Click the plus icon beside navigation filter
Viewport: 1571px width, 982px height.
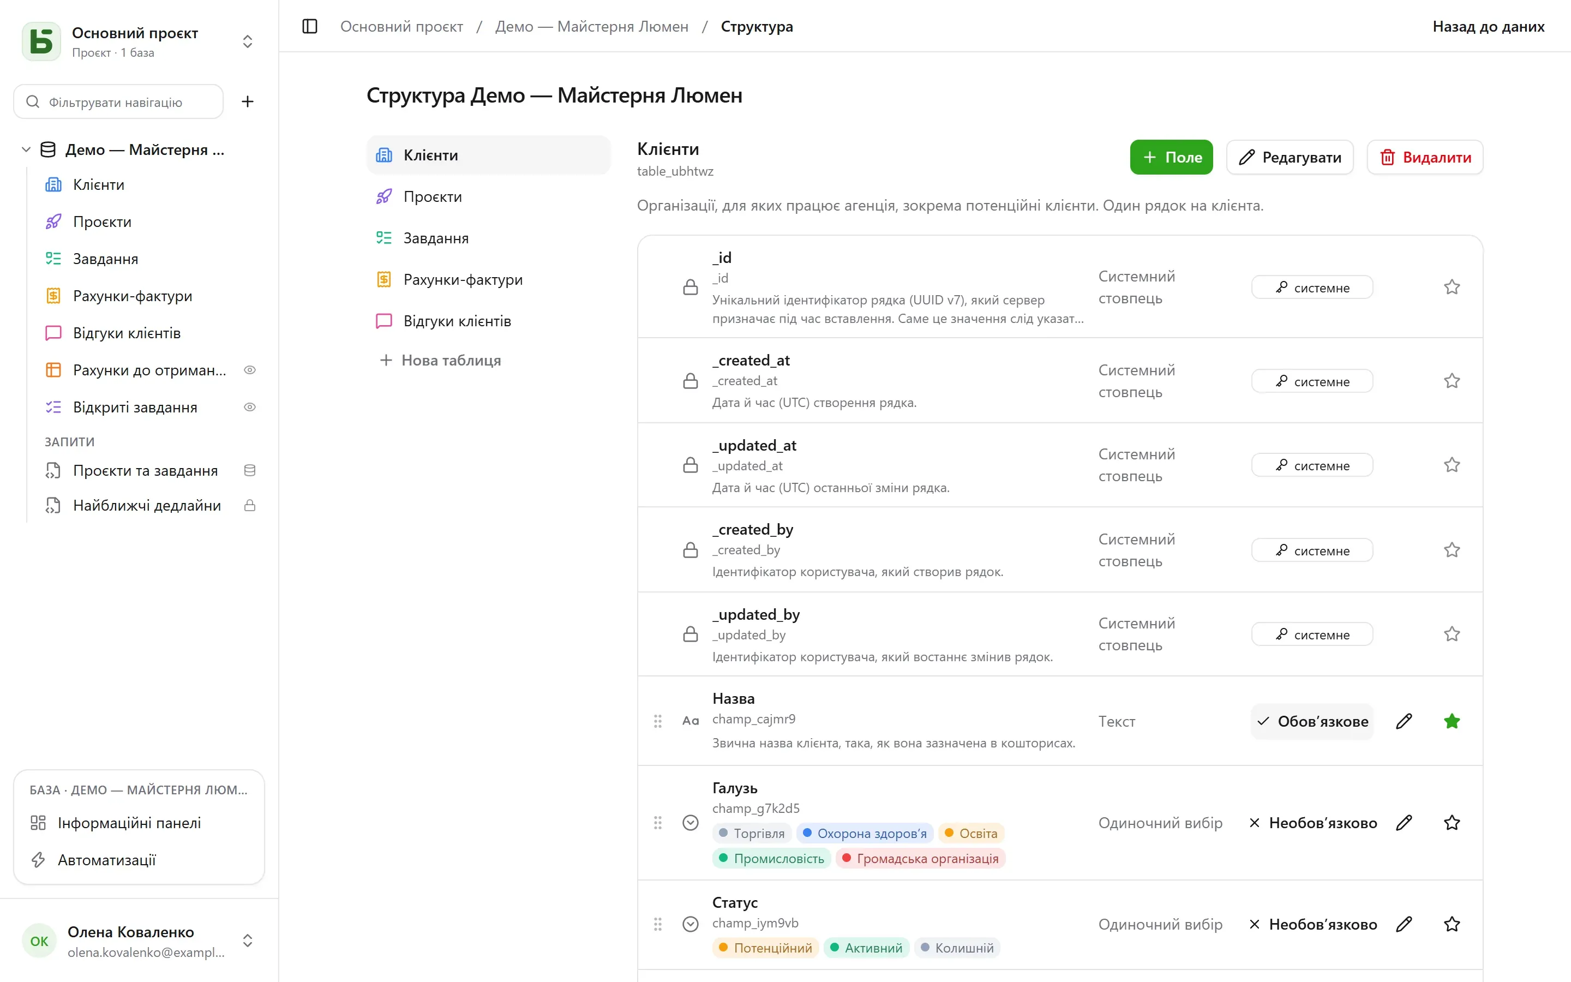pos(247,101)
